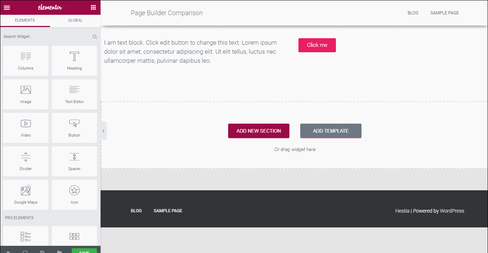Select the Spacer widget
The image size is (488, 253).
pyautogui.click(x=74, y=161)
